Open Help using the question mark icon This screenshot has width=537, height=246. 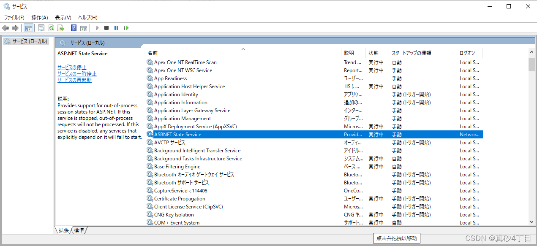pos(73,28)
